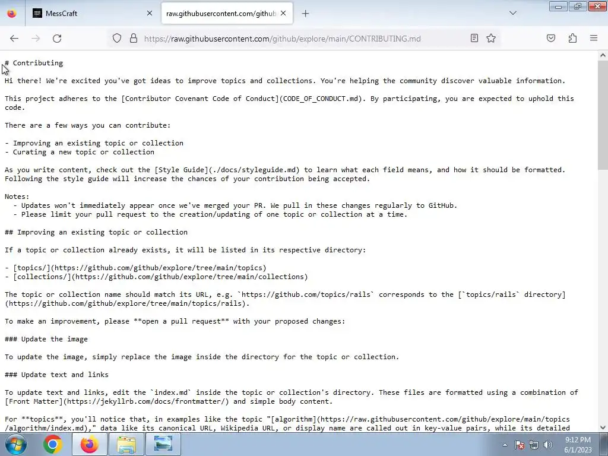The image size is (608, 456).
Task: Toggle reader view icon
Action: point(474,38)
